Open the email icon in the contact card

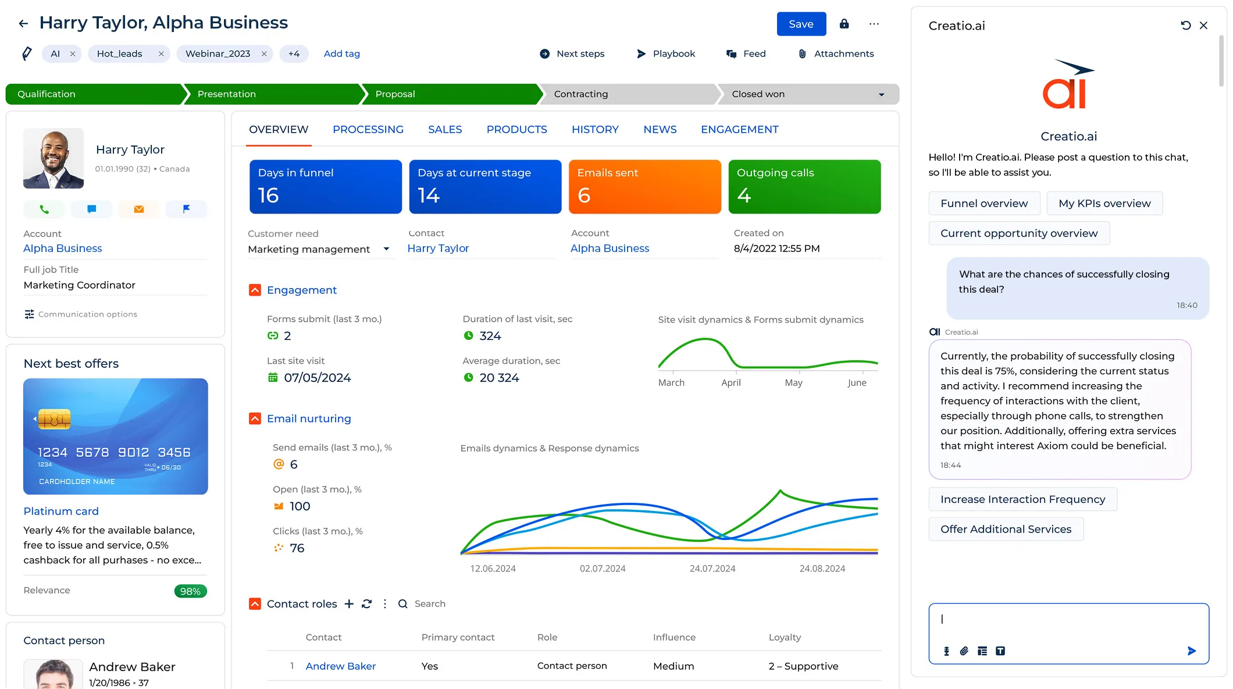[x=139, y=209]
